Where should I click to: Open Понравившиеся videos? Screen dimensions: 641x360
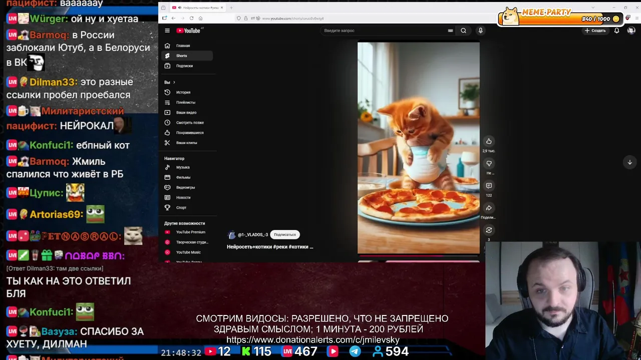[187, 132]
